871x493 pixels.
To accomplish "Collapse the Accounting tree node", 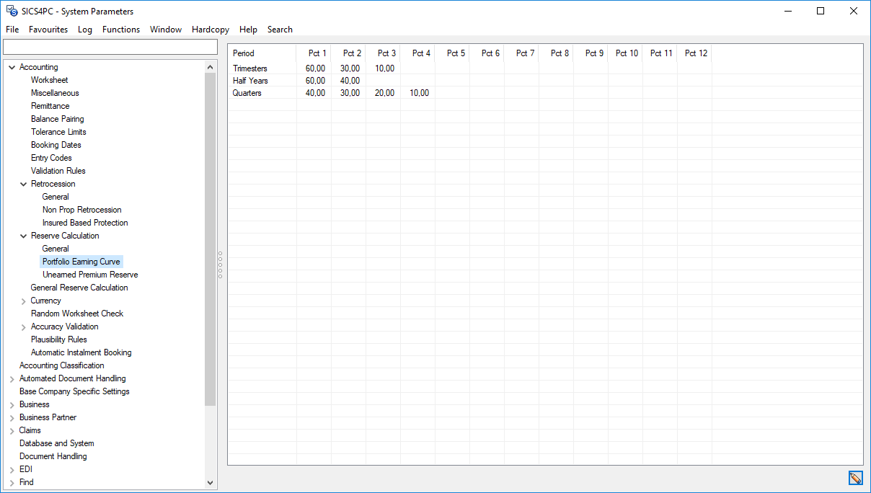I will (11, 66).
